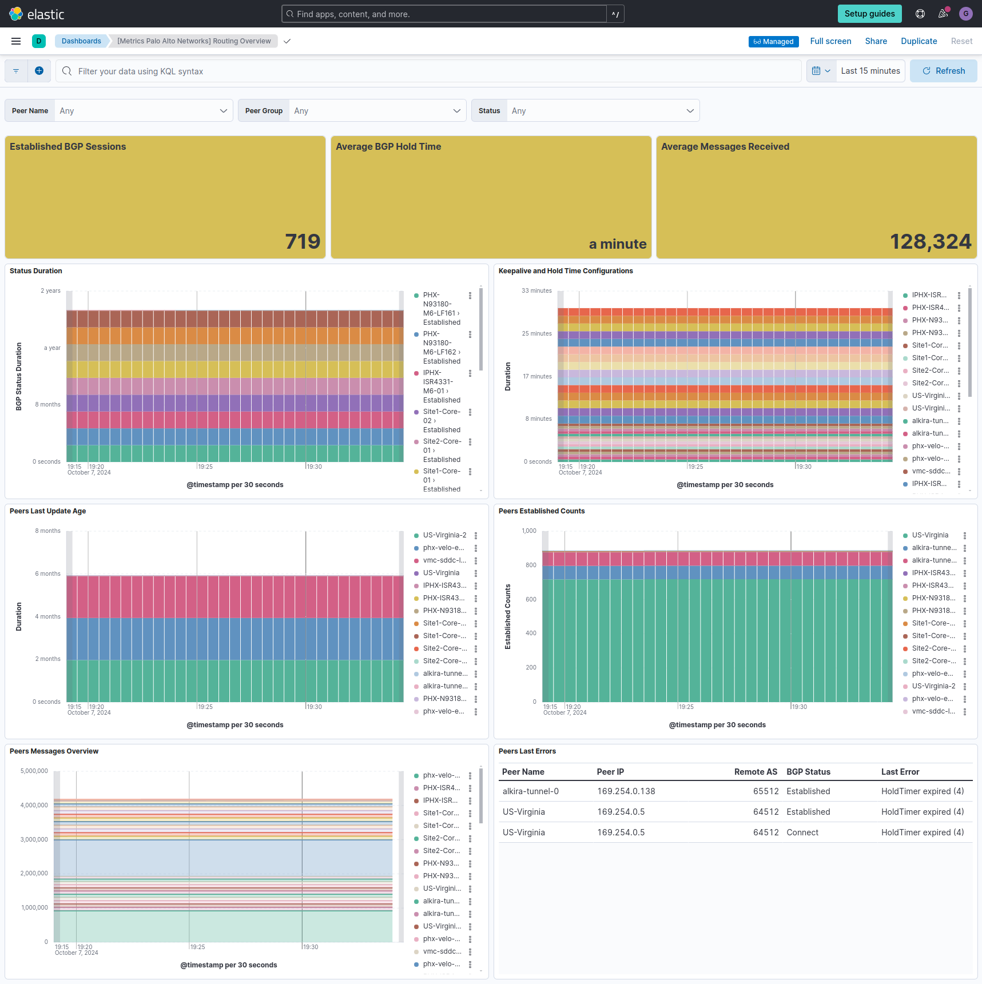Open the user avatar G menu
This screenshot has width=982, height=984.
[x=966, y=14]
